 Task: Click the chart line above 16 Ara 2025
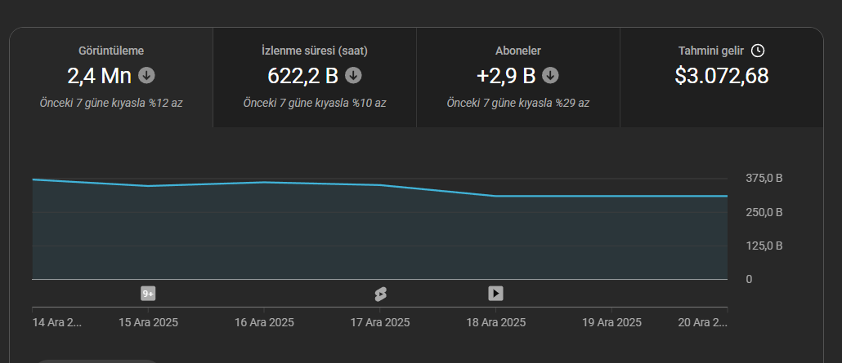click(264, 182)
